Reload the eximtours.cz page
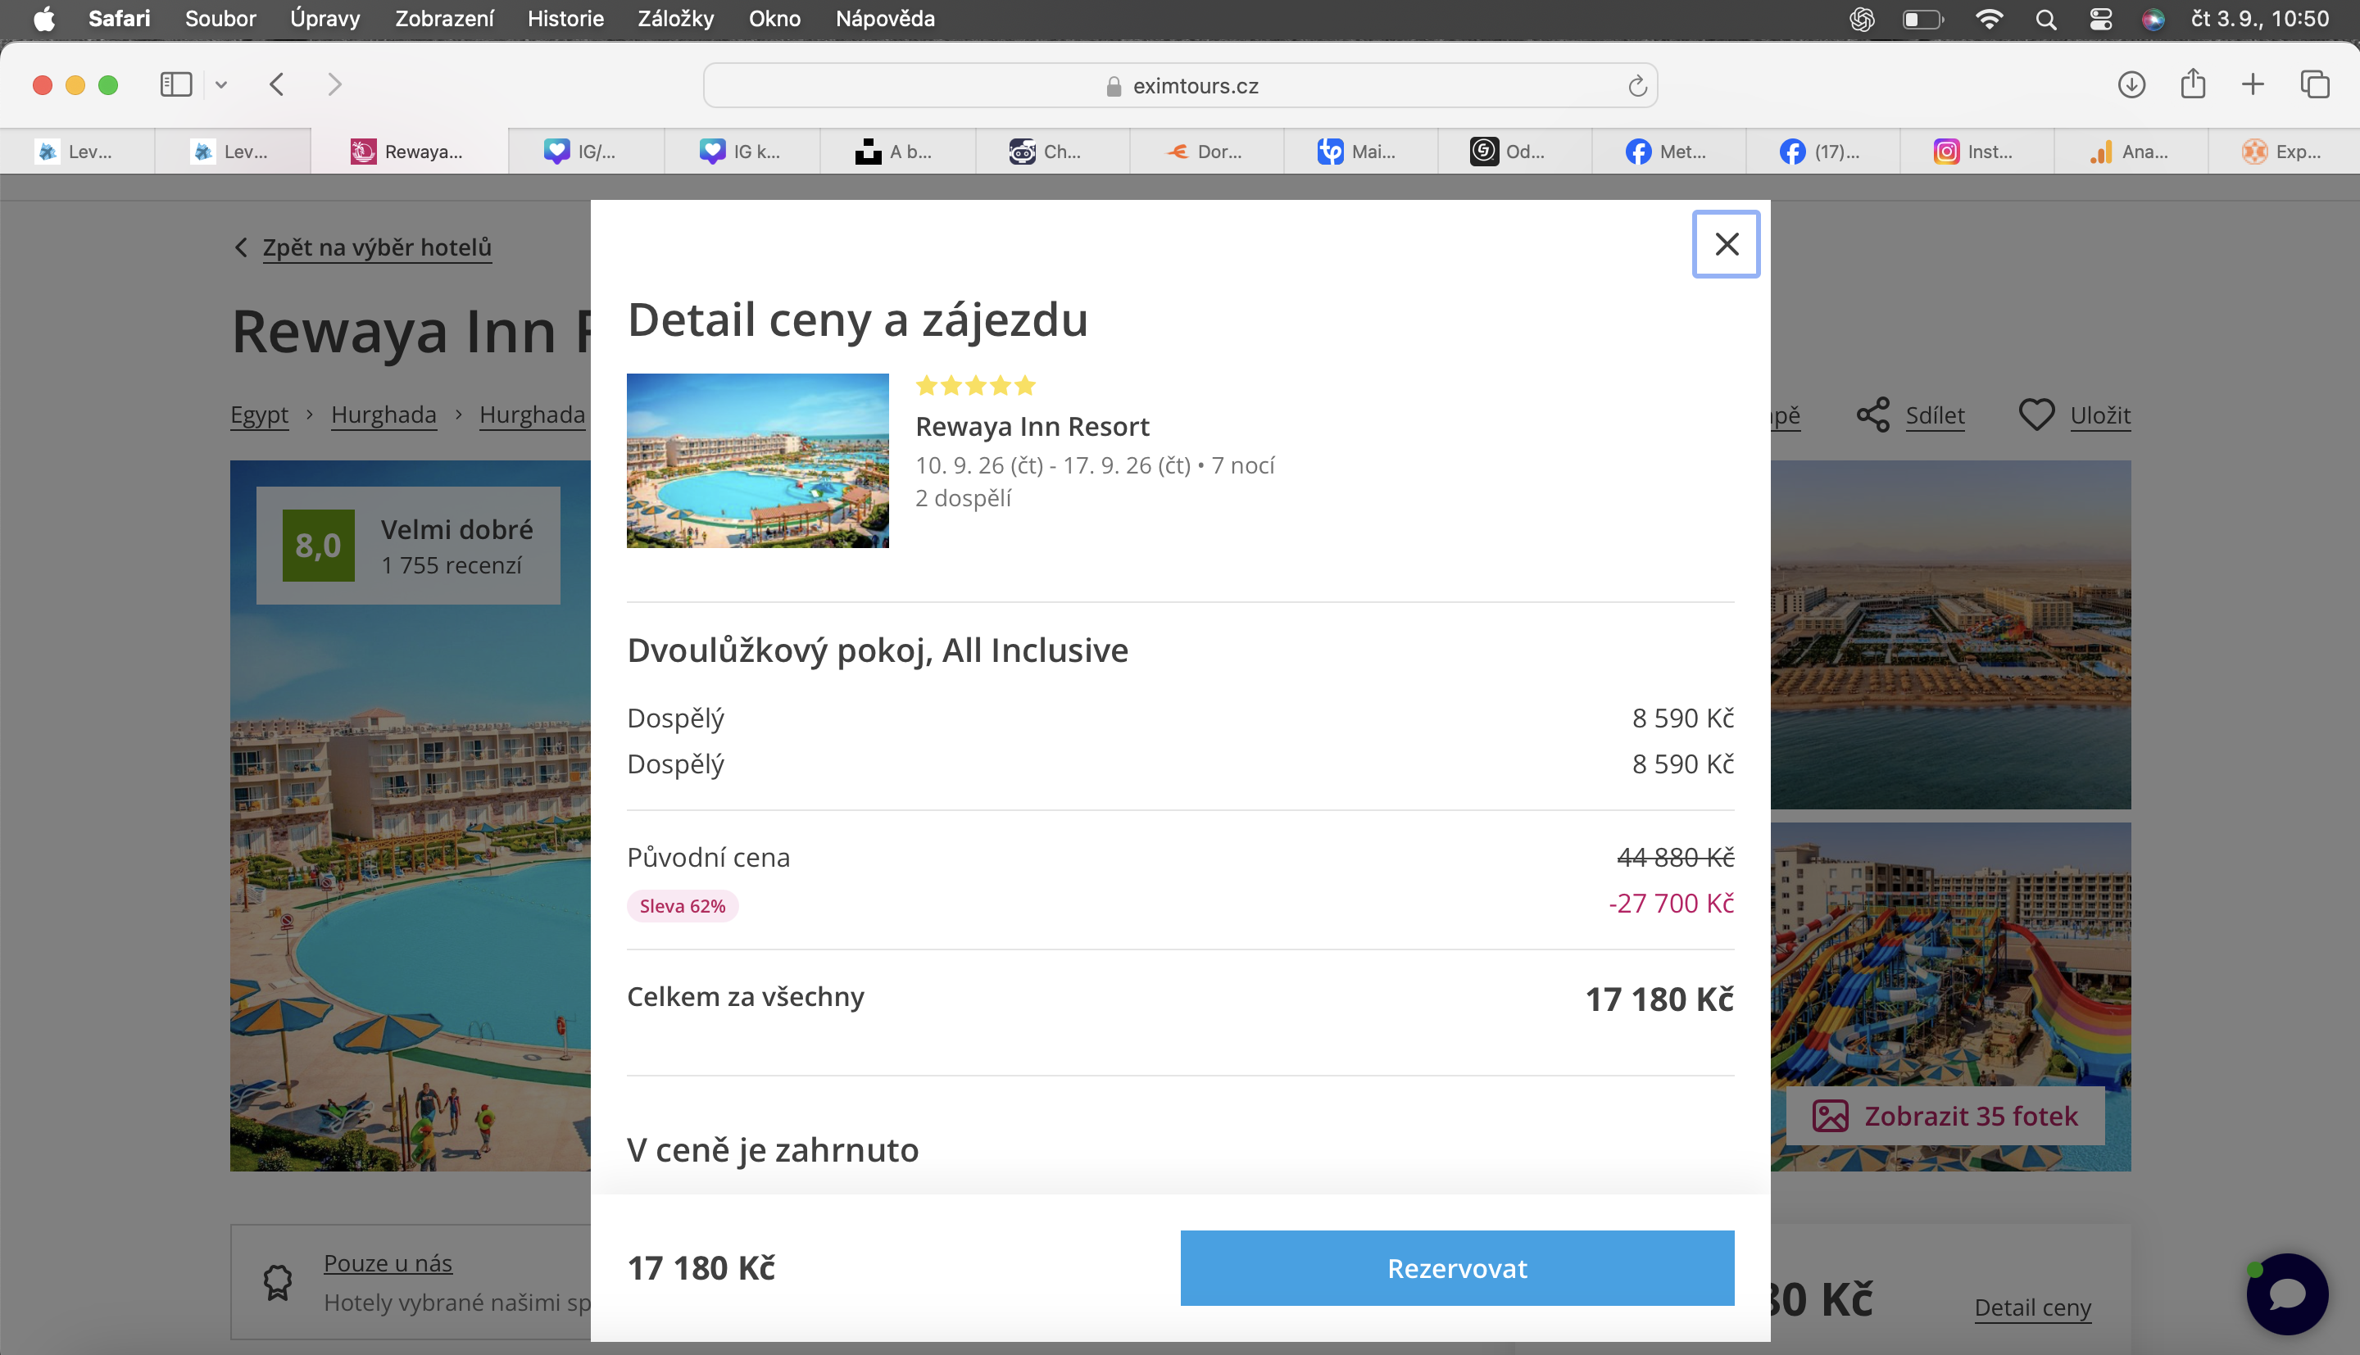 (x=1637, y=86)
